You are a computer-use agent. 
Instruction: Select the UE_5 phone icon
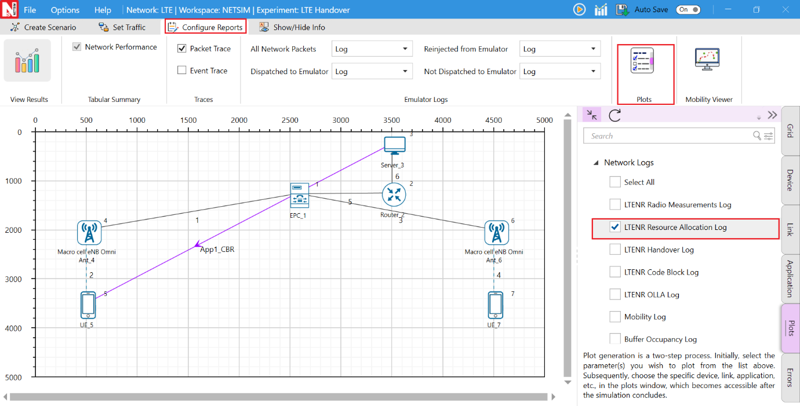pyautogui.click(x=88, y=305)
